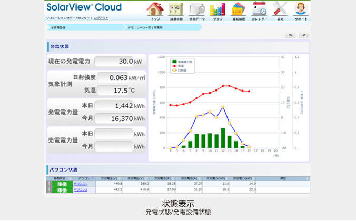356x221 pixels.
Task: Sort by 交流電流(A) column header
Action: pos(162,178)
